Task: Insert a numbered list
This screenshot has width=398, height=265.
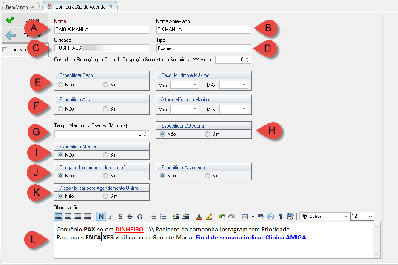Action: pos(153,217)
